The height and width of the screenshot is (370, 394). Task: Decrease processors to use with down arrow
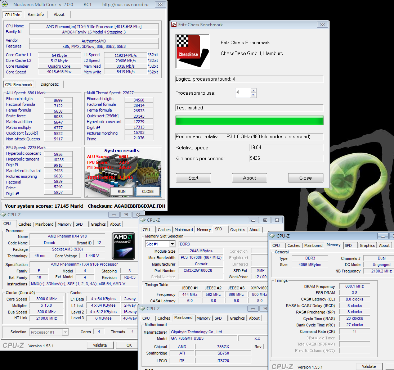pos(253,95)
